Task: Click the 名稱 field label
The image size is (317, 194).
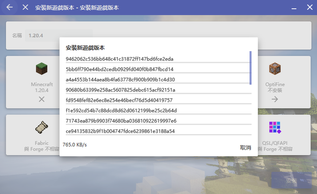Action: 17,36
